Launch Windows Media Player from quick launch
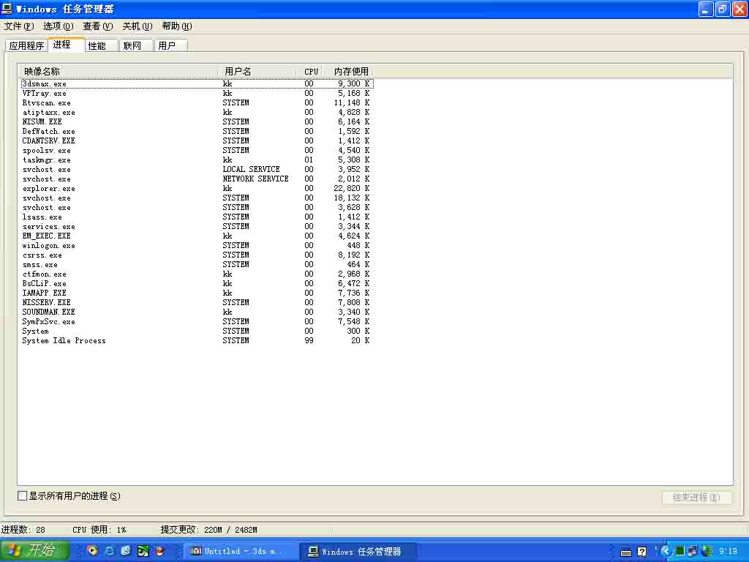The height and width of the screenshot is (562, 749). pyautogui.click(x=93, y=551)
